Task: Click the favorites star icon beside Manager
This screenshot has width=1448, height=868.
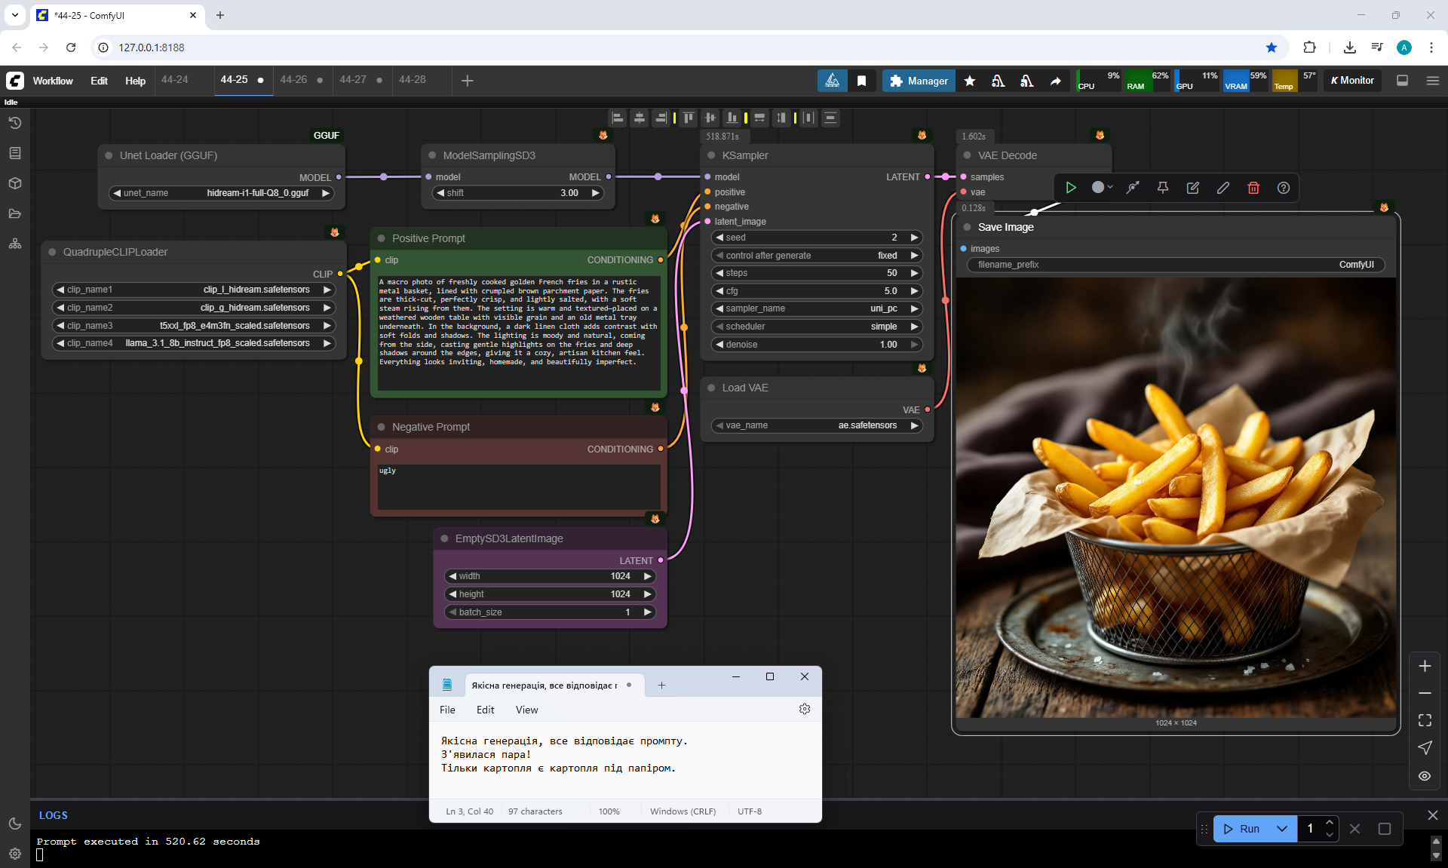Action: point(970,81)
